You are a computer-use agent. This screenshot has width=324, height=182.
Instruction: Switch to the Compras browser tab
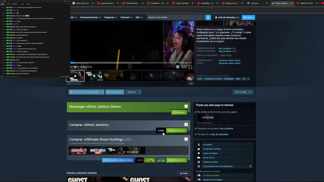[257, 3]
